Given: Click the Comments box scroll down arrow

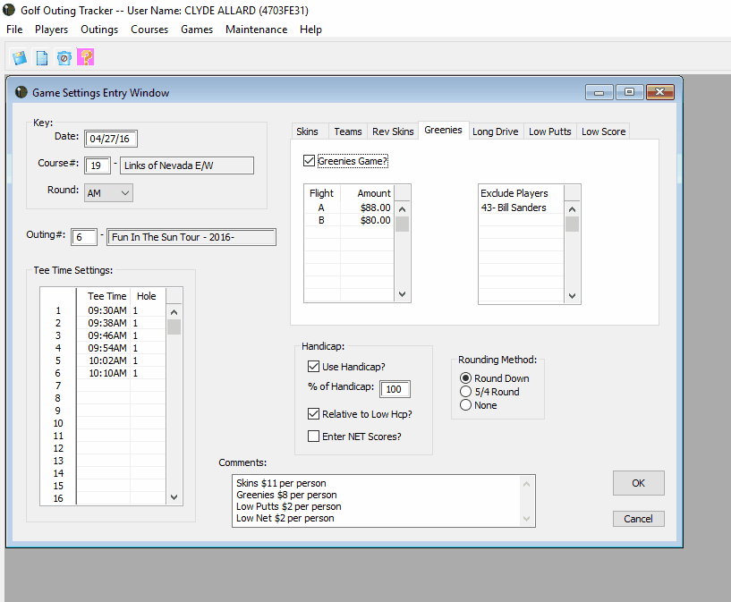Looking at the screenshot, I should 526,519.
